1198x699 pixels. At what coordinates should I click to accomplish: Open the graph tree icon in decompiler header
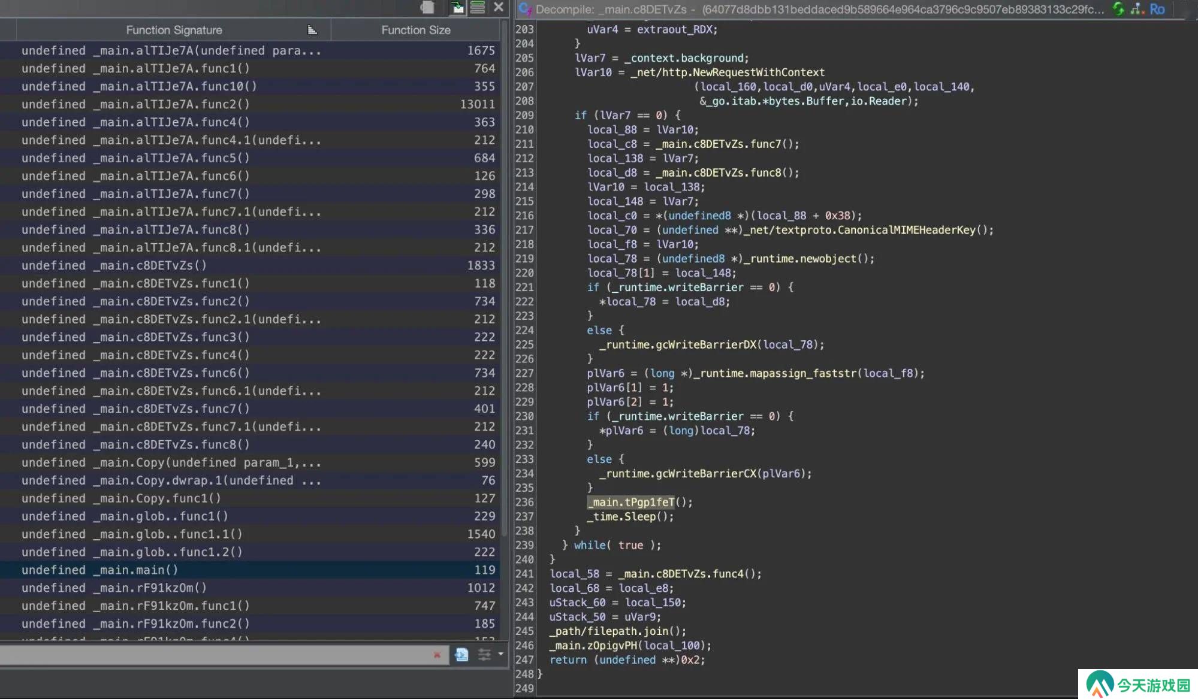click(x=1136, y=9)
